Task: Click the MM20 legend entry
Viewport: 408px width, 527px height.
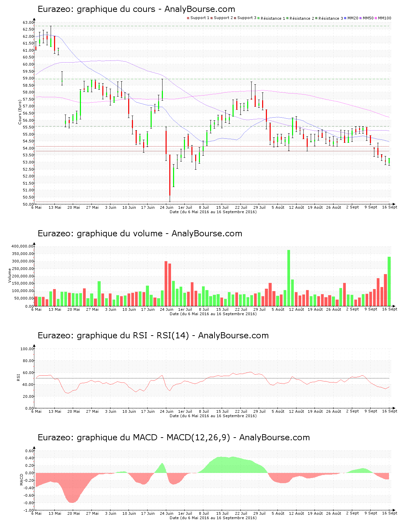Action: tap(352, 18)
